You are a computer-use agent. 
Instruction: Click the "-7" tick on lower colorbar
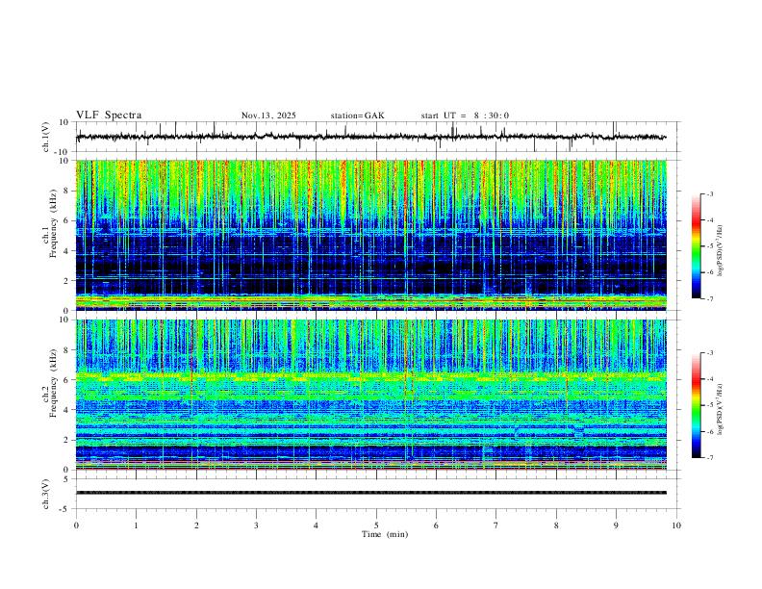[709, 458]
